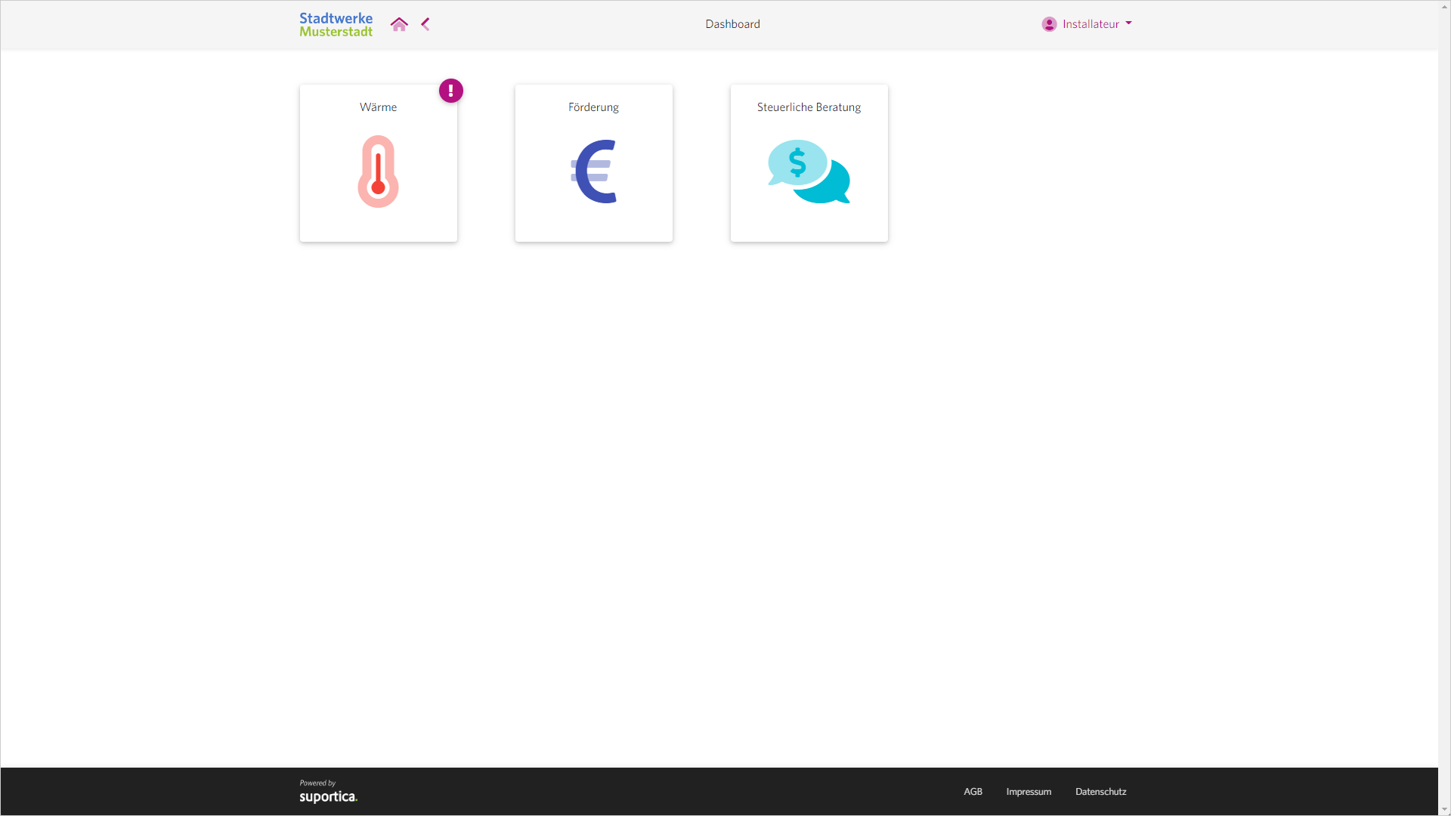
Task: Open the Datenschutz footer link
Action: pyautogui.click(x=1100, y=792)
